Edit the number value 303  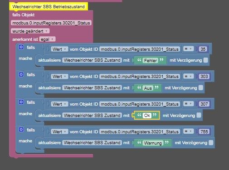point(204,76)
